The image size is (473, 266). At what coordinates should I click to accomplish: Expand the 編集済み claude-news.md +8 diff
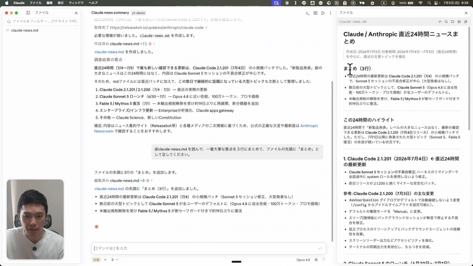pyautogui.click(x=123, y=180)
